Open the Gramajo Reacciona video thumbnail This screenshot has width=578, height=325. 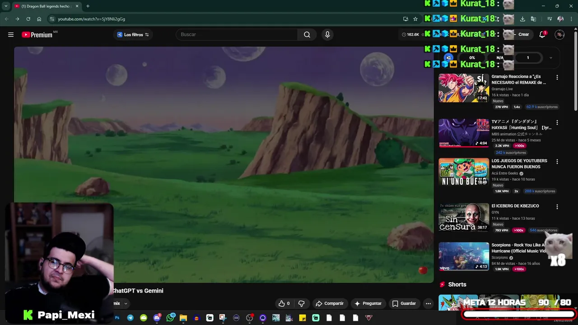click(464, 88)
